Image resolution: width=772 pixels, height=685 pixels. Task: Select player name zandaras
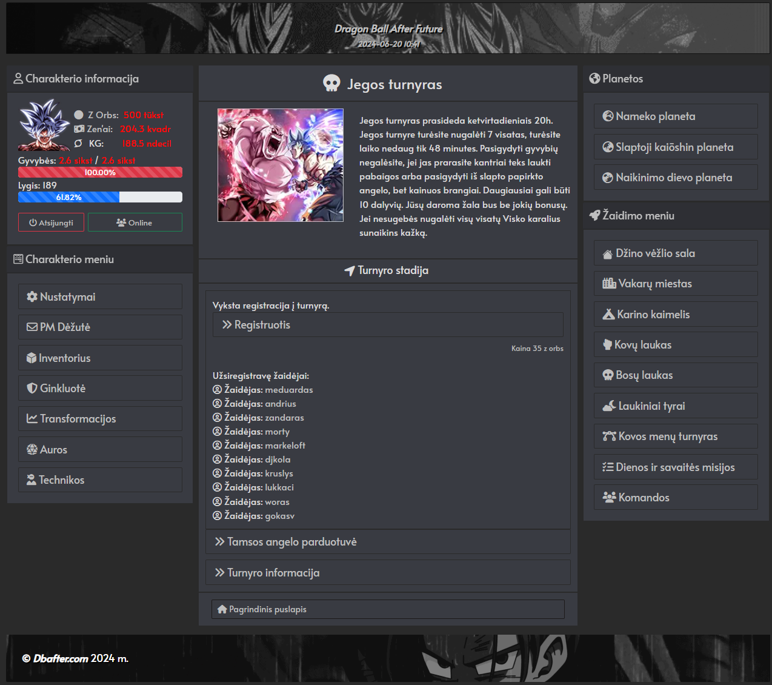pos(284,418)
